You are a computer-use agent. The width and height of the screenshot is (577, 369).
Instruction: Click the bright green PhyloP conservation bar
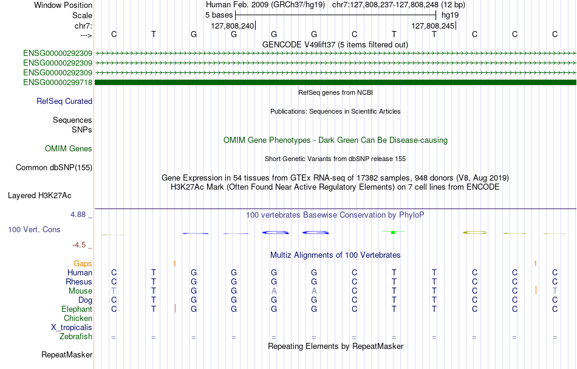[393, 232]
